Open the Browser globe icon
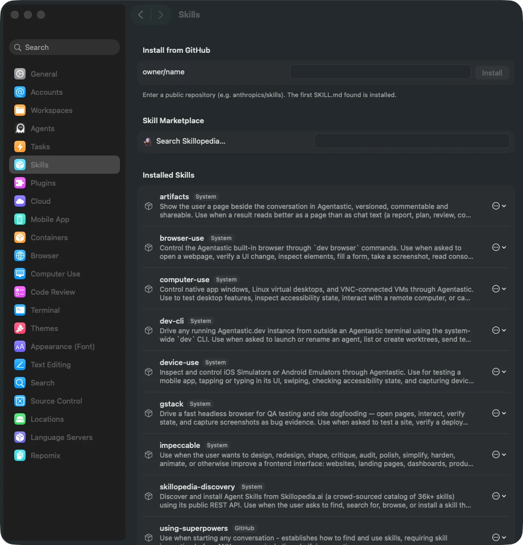The image size is (523, 545). coord(20,255)
